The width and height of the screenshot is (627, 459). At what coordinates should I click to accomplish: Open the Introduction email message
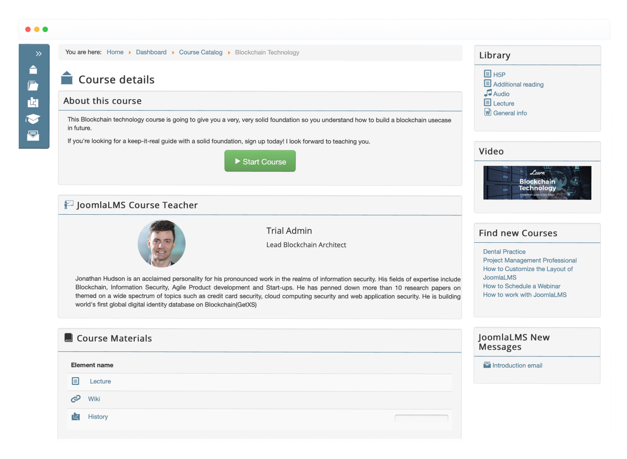pos(517,366)
